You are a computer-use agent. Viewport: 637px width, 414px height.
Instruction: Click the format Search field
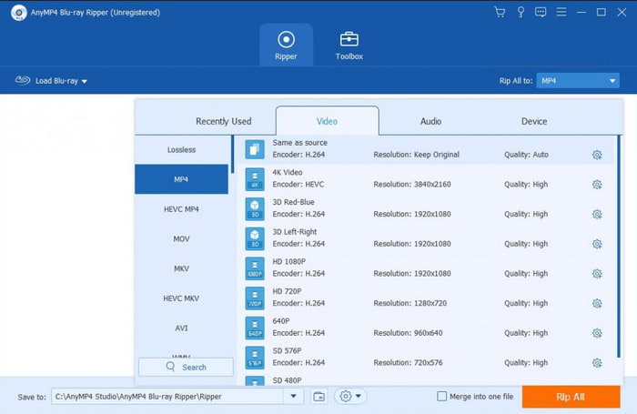point(186,367)
